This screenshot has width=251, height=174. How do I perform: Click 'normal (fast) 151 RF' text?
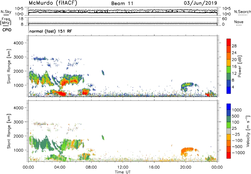[x=51, y=31]
